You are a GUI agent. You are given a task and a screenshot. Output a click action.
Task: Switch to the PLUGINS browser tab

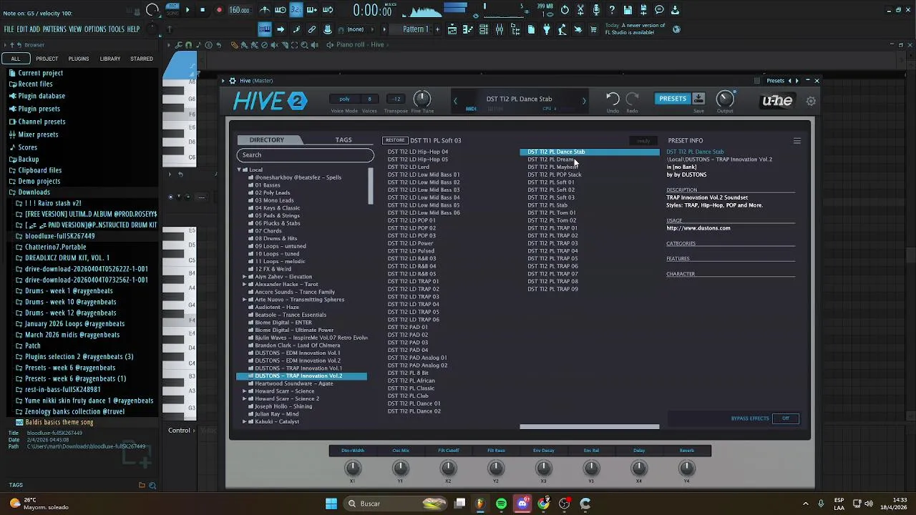click(x=79, y=59)
